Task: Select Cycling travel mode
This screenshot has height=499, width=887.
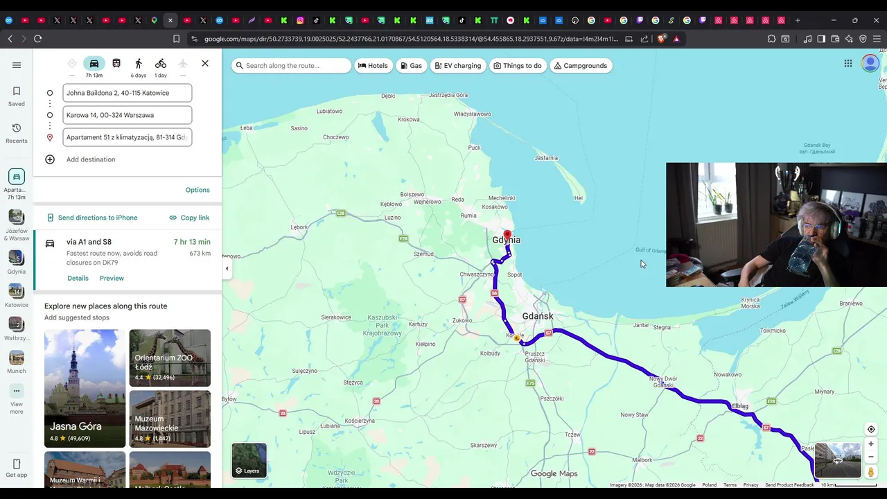Action: (x=161, y=64)
